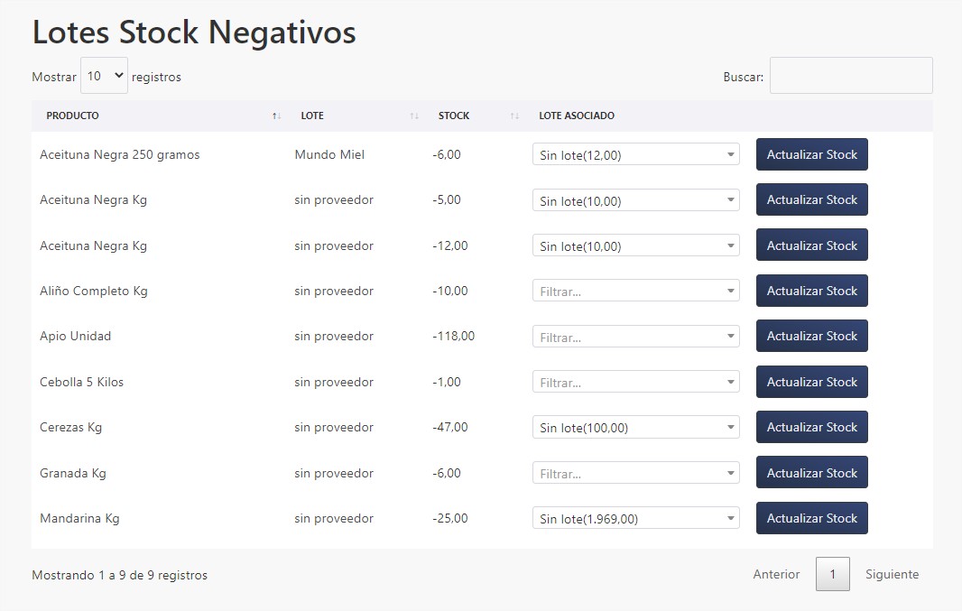Click Actualizar Stock for Apio Unidad
962x611 pixels.
point(811,336)
